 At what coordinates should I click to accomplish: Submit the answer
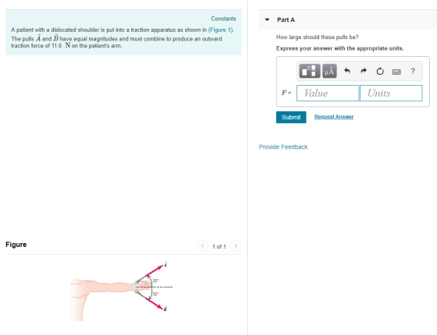(291, 117)
